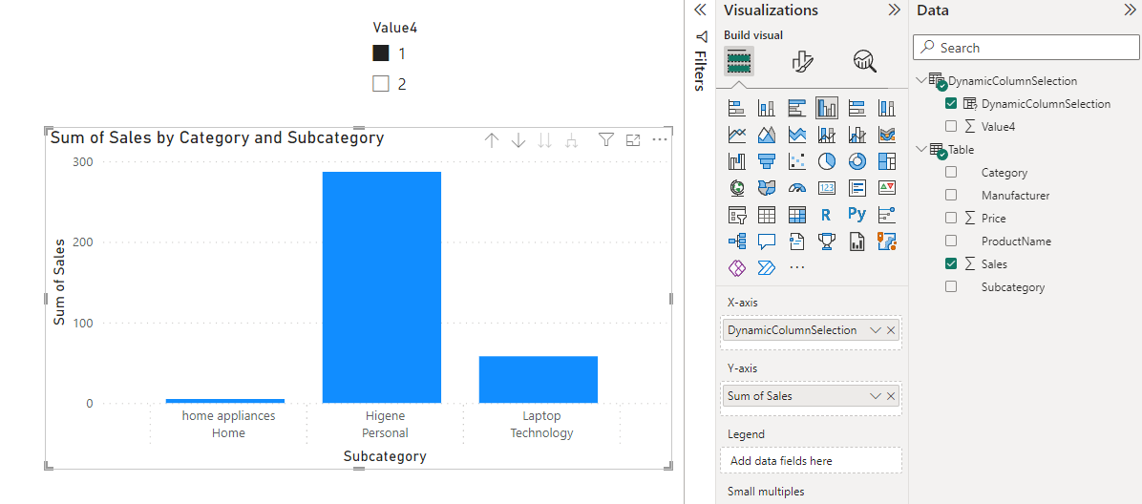Click the chart's drill up arrow

coord(492,140)
